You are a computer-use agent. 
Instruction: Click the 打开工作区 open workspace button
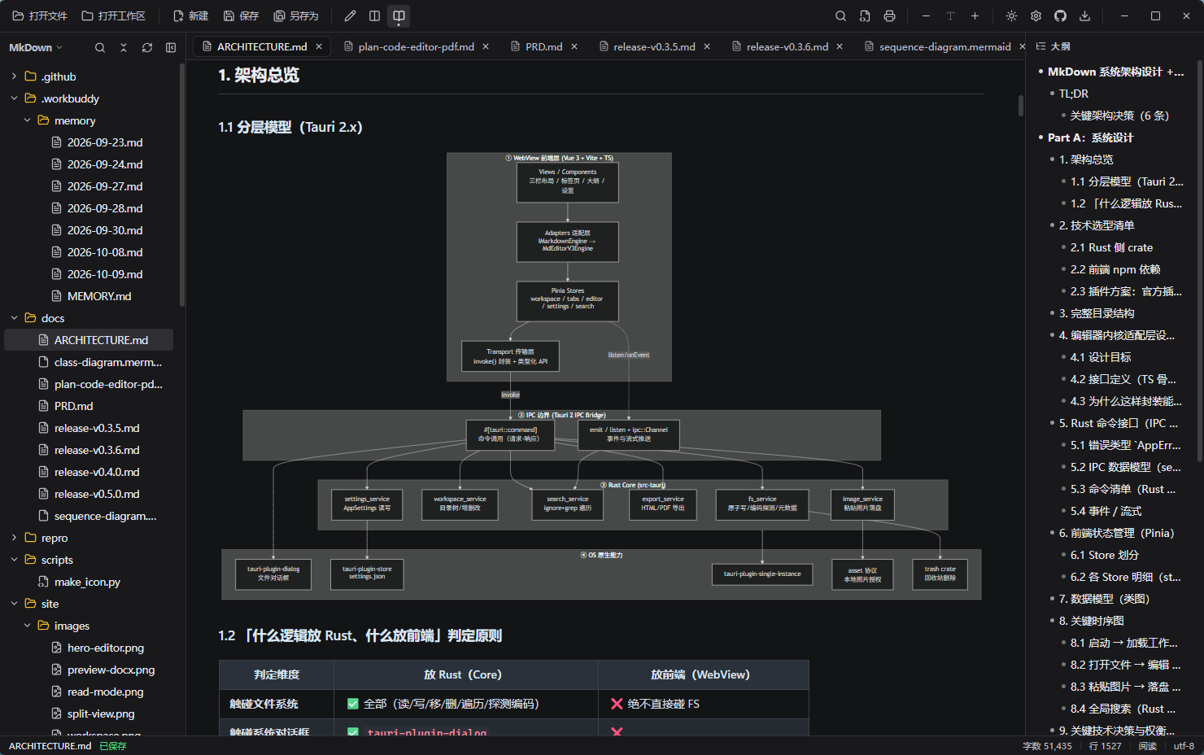coord(114,16)
